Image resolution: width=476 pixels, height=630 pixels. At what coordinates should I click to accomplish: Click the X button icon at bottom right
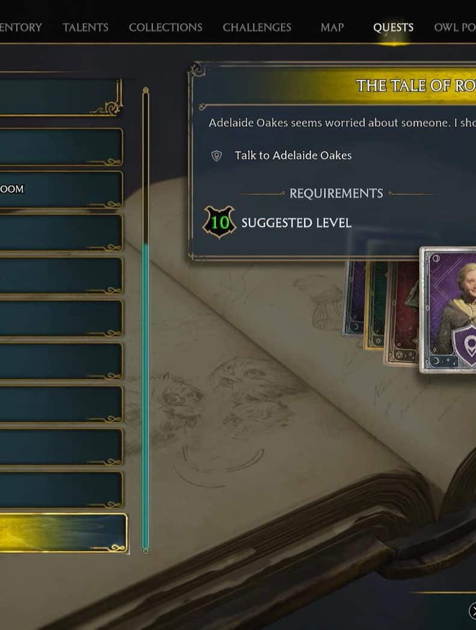click(x=472, y=611)
